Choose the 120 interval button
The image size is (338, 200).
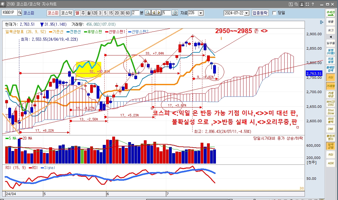click(x=94, y=13)
